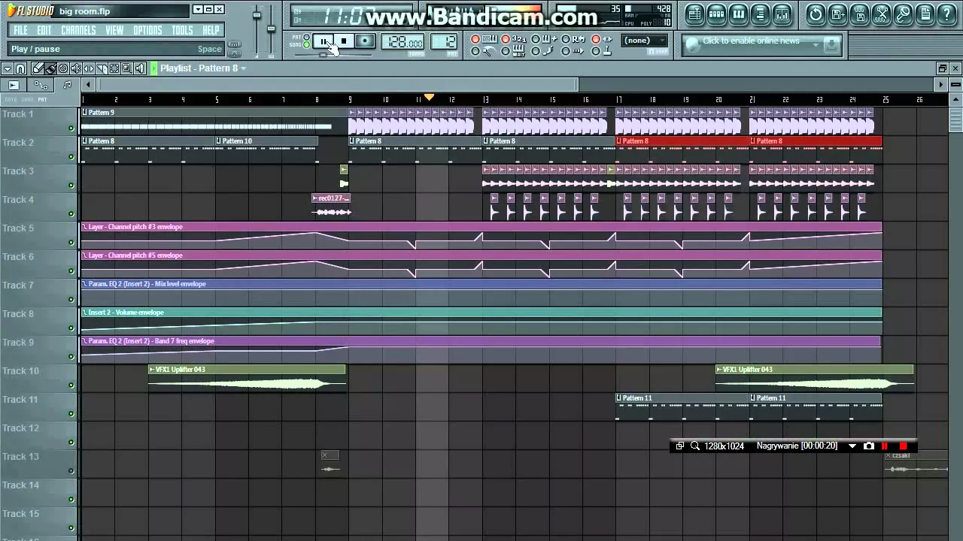
Task: Open the playlist snap magnet icon
Action: pyautogui.click(x=20, y=69)
